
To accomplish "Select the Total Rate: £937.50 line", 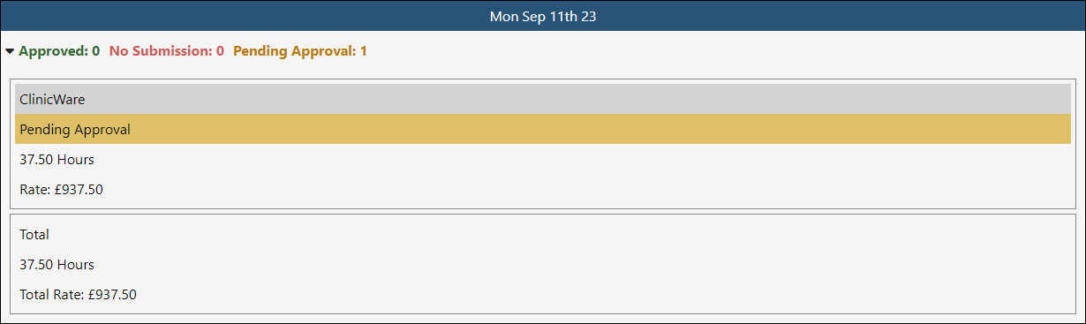I will pos(78,295).
